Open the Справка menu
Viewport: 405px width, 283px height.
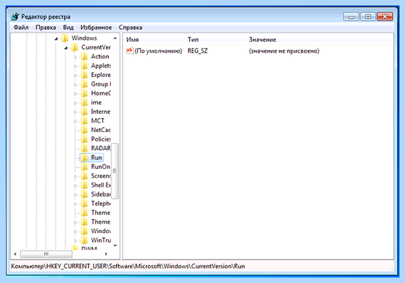coord(130,28)
